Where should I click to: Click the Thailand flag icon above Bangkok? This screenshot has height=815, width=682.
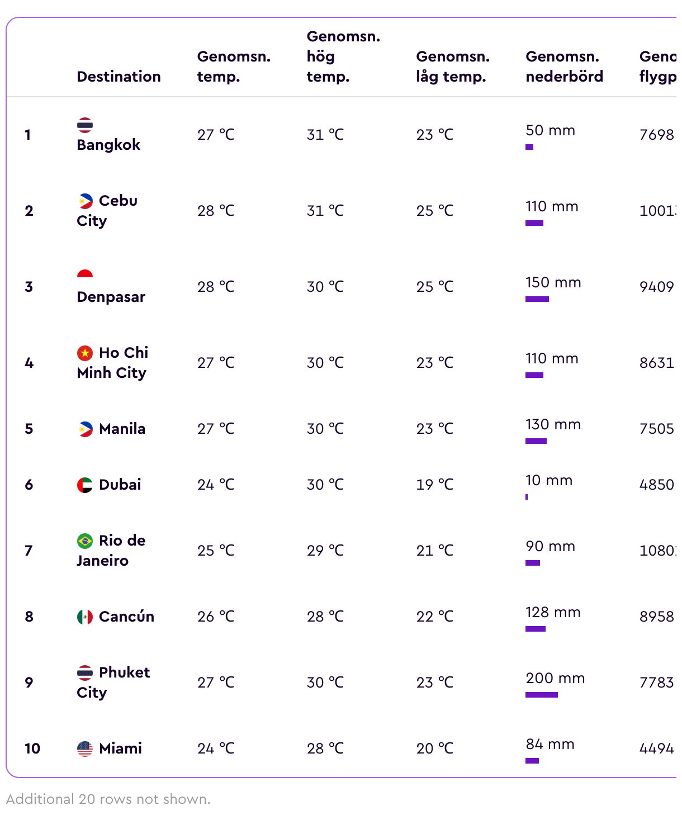85,125
